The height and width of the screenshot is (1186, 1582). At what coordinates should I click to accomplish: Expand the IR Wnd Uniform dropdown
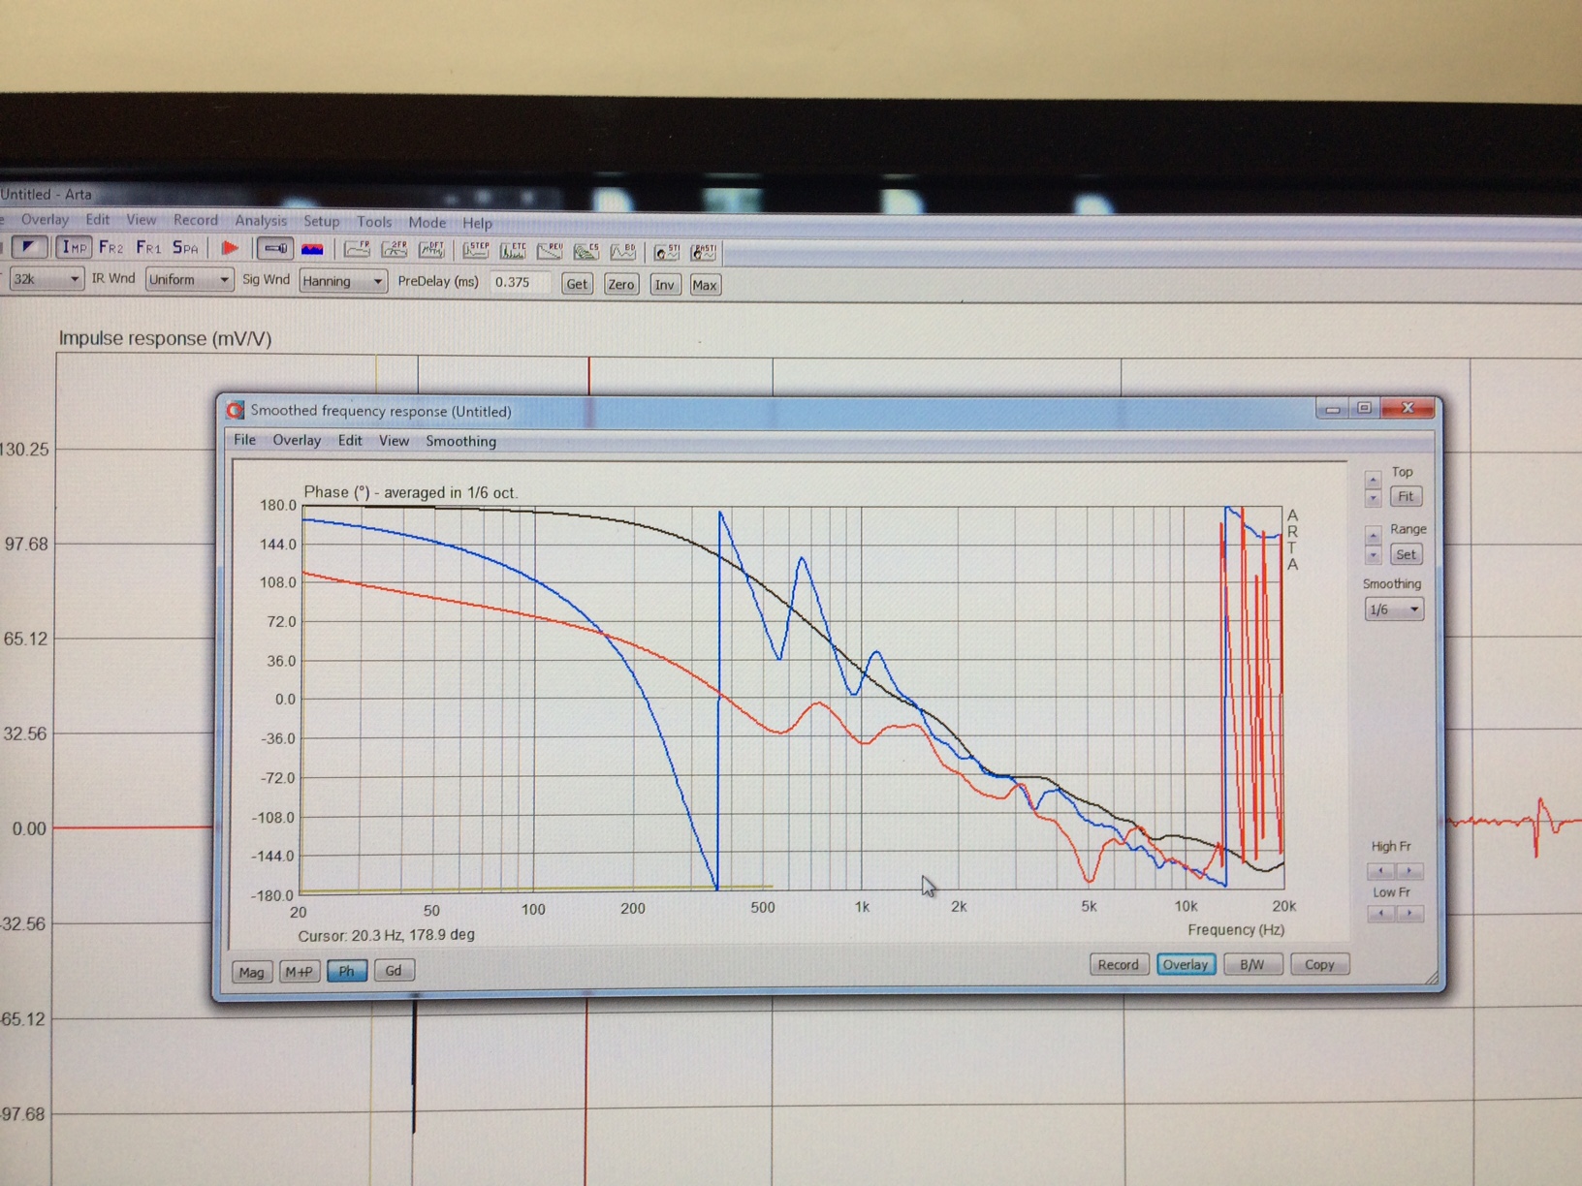(x=189, y=279)
